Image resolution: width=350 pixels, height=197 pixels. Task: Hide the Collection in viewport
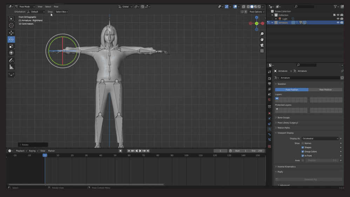(338, 15)
